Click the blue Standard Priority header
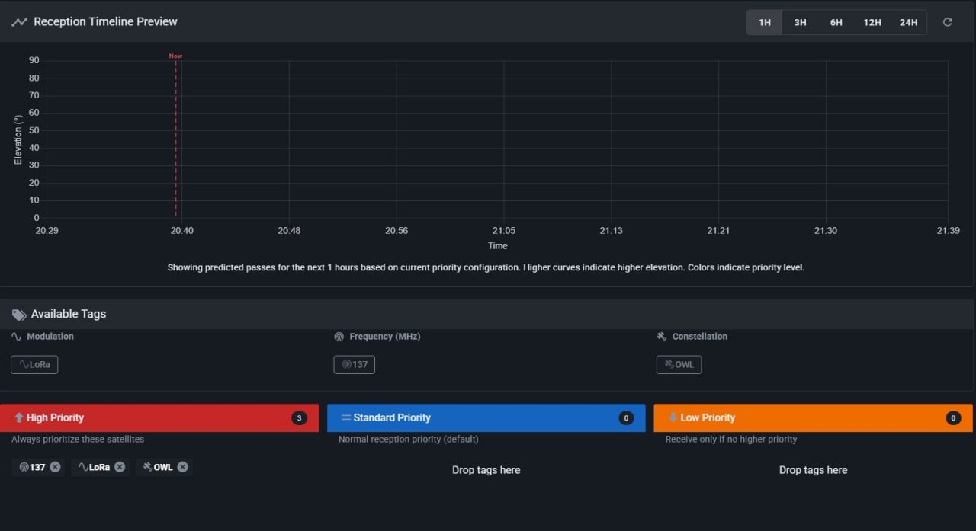The image size is (976, 531). [486, 417]
